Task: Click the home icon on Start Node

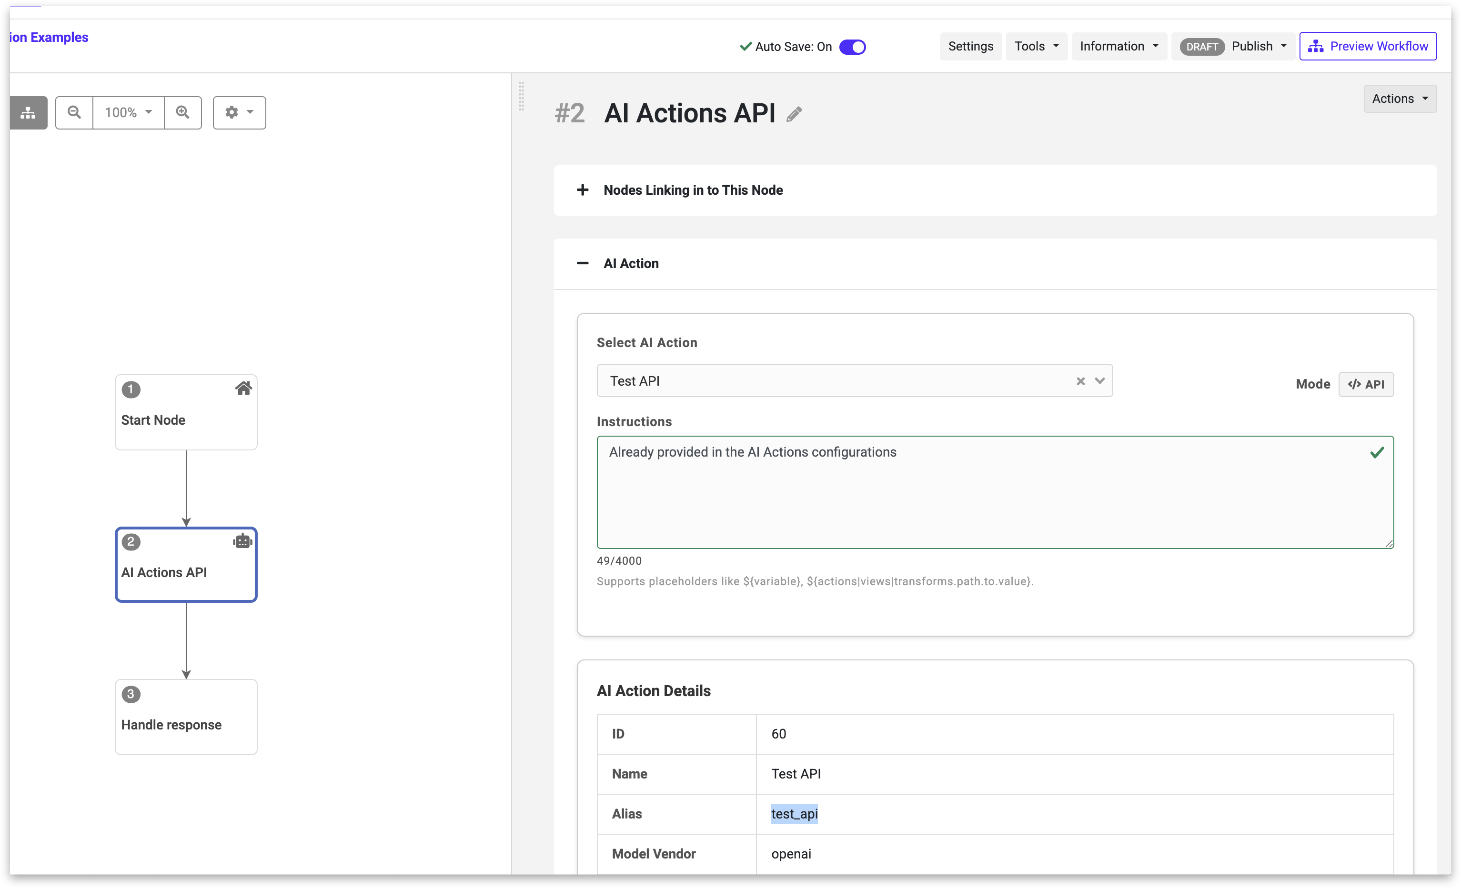Action: click(243, 389)
